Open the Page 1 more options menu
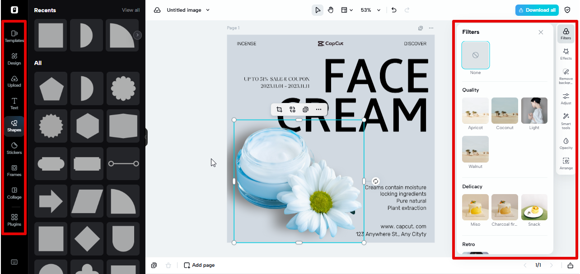This screenshot has height=274, width=580. (431, 28)
